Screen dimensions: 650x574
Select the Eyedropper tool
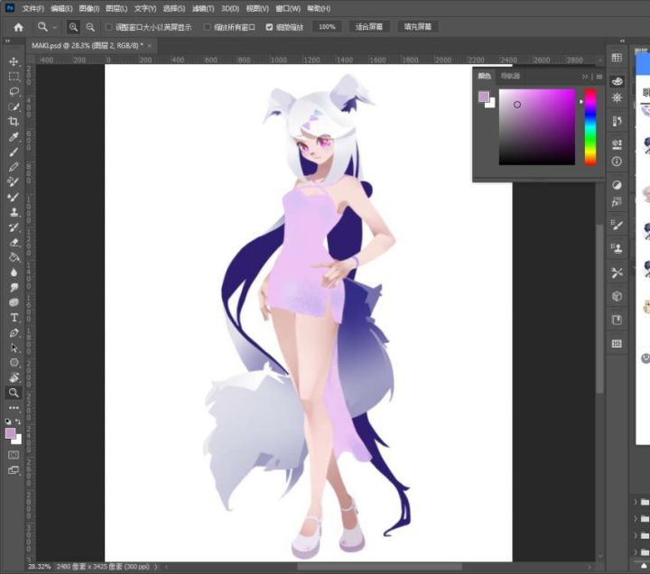pyautogui.click(x=14, y=137)
